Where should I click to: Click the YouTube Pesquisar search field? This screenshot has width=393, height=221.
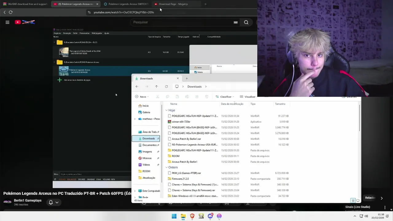tap(184, 22)
